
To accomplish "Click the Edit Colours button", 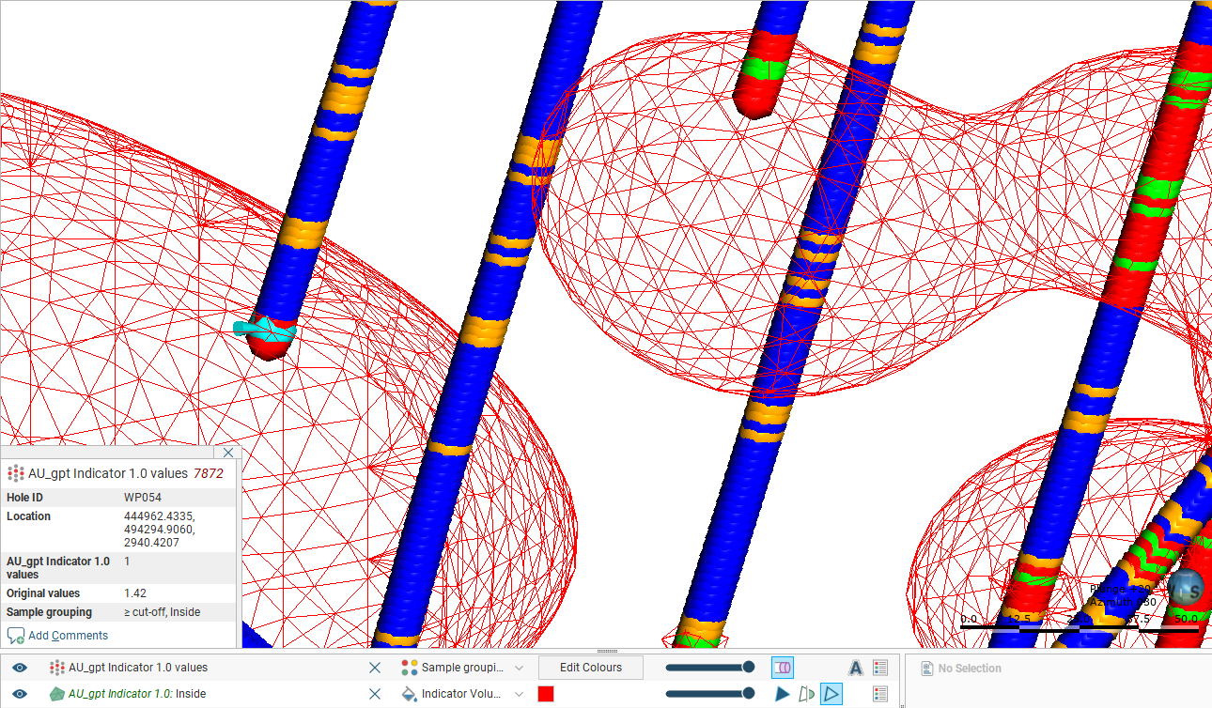I will click(590, 668).
